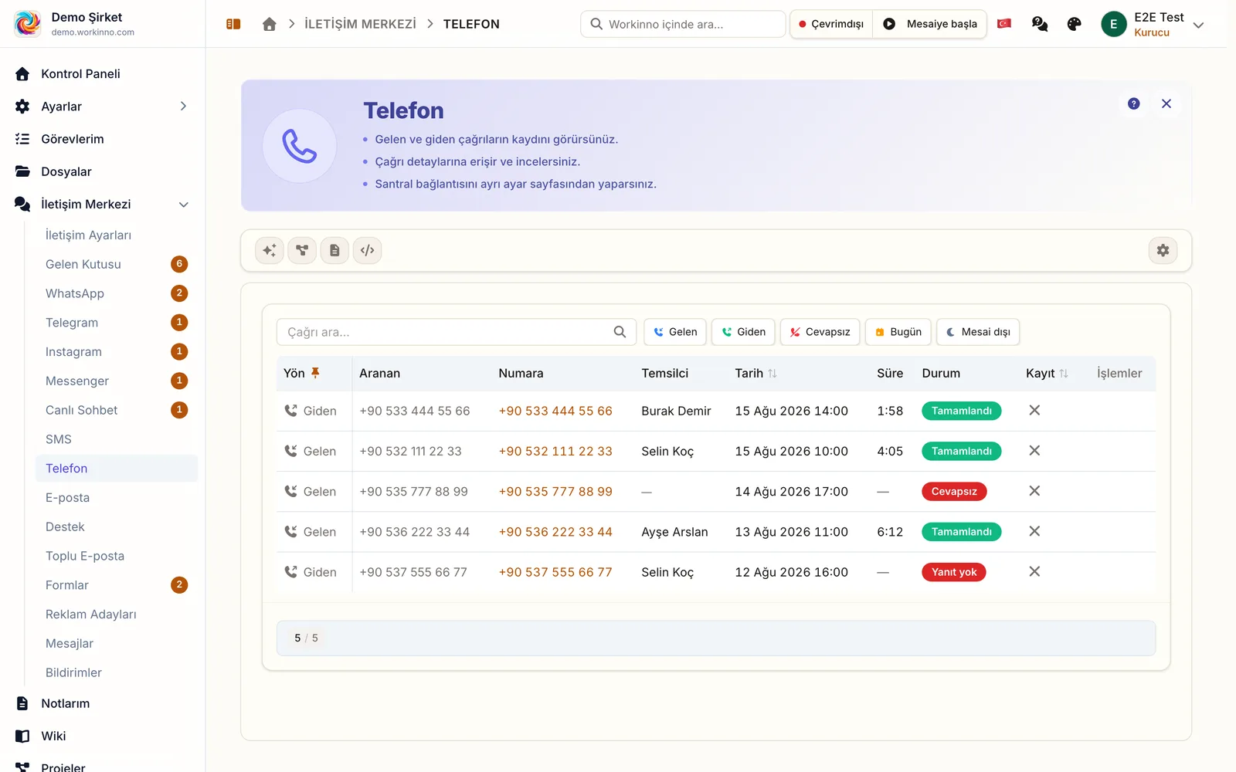This screenshot has height=772, width=1236.
Task: Click phone icon in Burak Demir row
Action: pos(290,411)
